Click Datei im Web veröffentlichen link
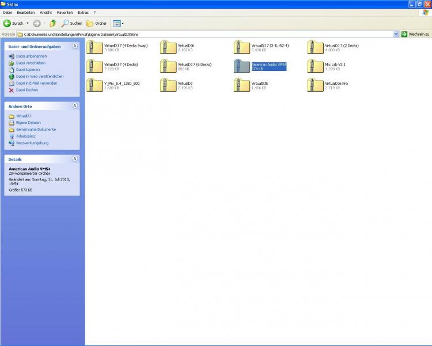 [40, 77]
